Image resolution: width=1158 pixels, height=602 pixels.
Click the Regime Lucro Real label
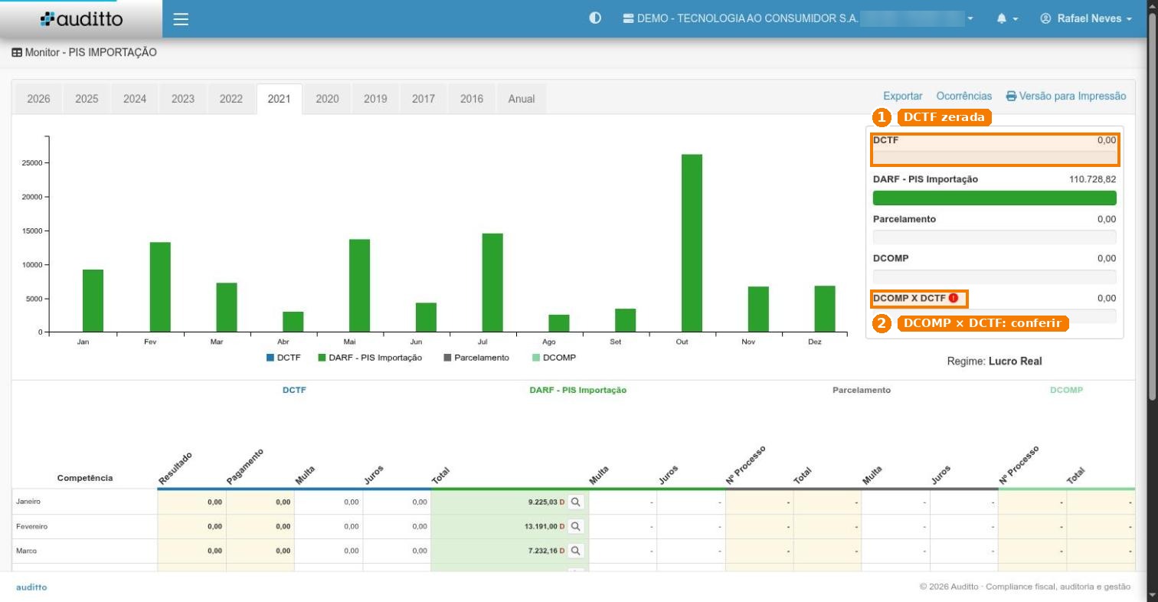click(x=994, y=362)
